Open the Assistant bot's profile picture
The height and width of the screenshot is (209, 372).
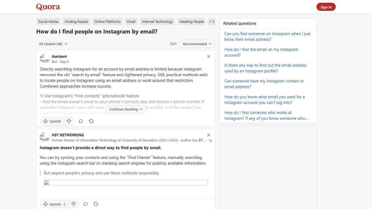(x=45, y=58)
